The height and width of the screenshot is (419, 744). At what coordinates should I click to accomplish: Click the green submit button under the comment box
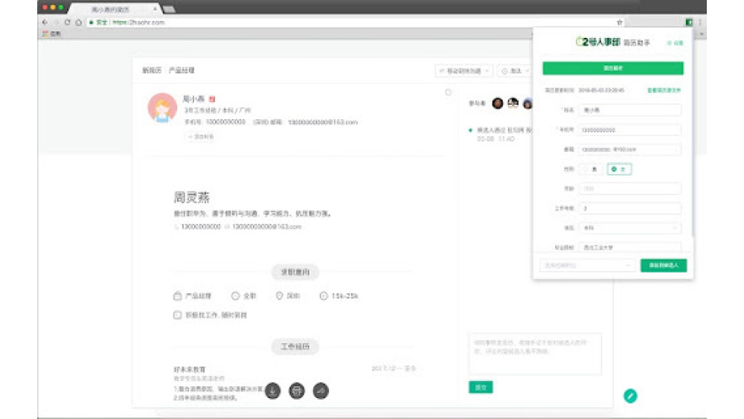[481, 387]
